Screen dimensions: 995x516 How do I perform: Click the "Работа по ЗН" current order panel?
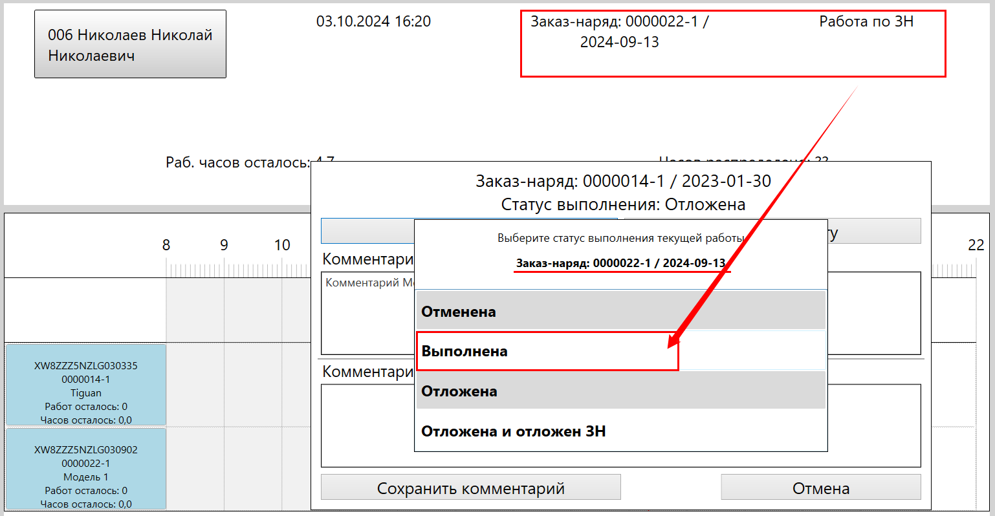[732, 44]
